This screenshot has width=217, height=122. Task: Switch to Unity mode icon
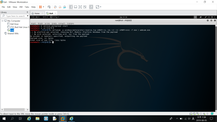click(x=85, y=7)
